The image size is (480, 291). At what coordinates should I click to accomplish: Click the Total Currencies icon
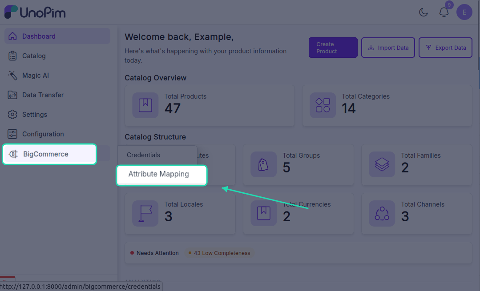click(263, 213)
